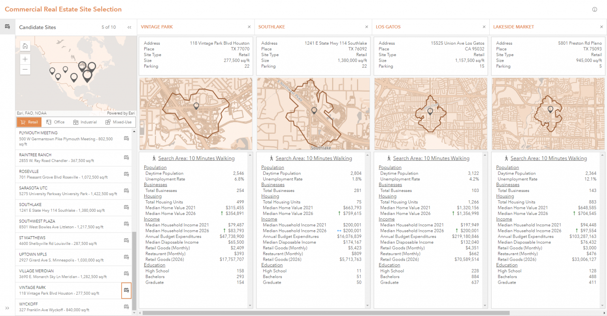
Task: Click the Candidate Sites map icon in the top-left
Action: pyautogui.click(x=7, y=25)
